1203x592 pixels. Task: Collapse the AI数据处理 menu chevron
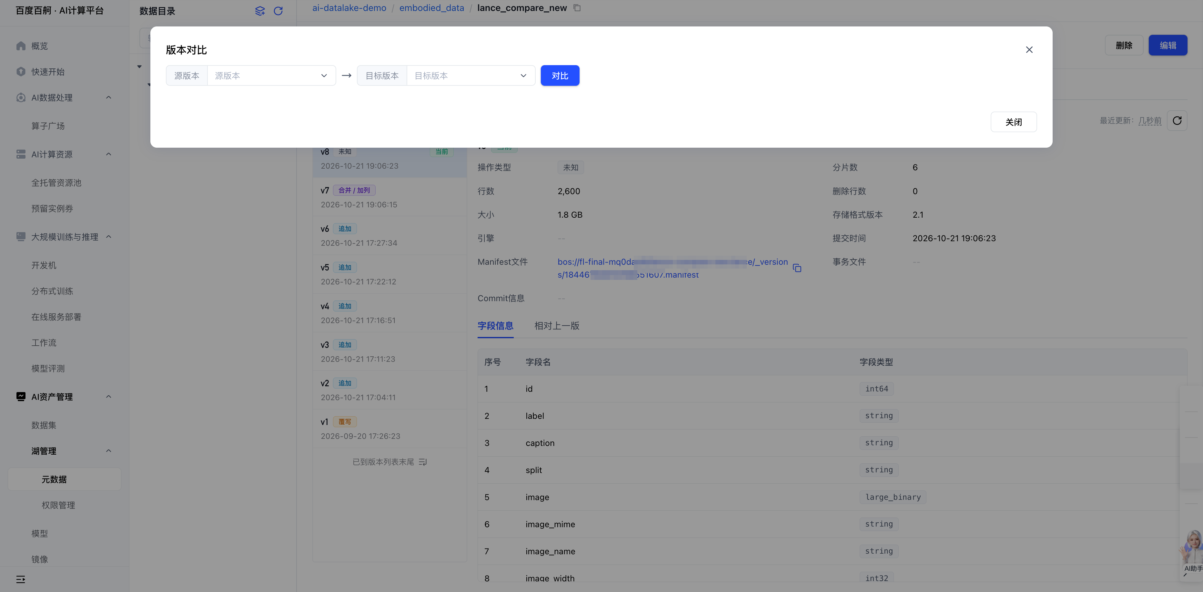(x=109, y=97)
